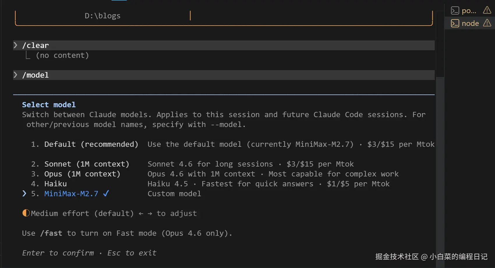Click the half-circle Medium effort icon

point(26,213)
